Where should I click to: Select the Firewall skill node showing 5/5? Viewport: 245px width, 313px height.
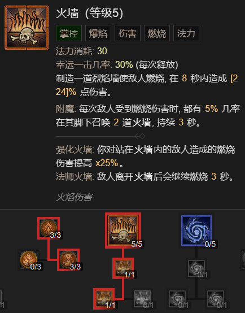coord(123,231)
